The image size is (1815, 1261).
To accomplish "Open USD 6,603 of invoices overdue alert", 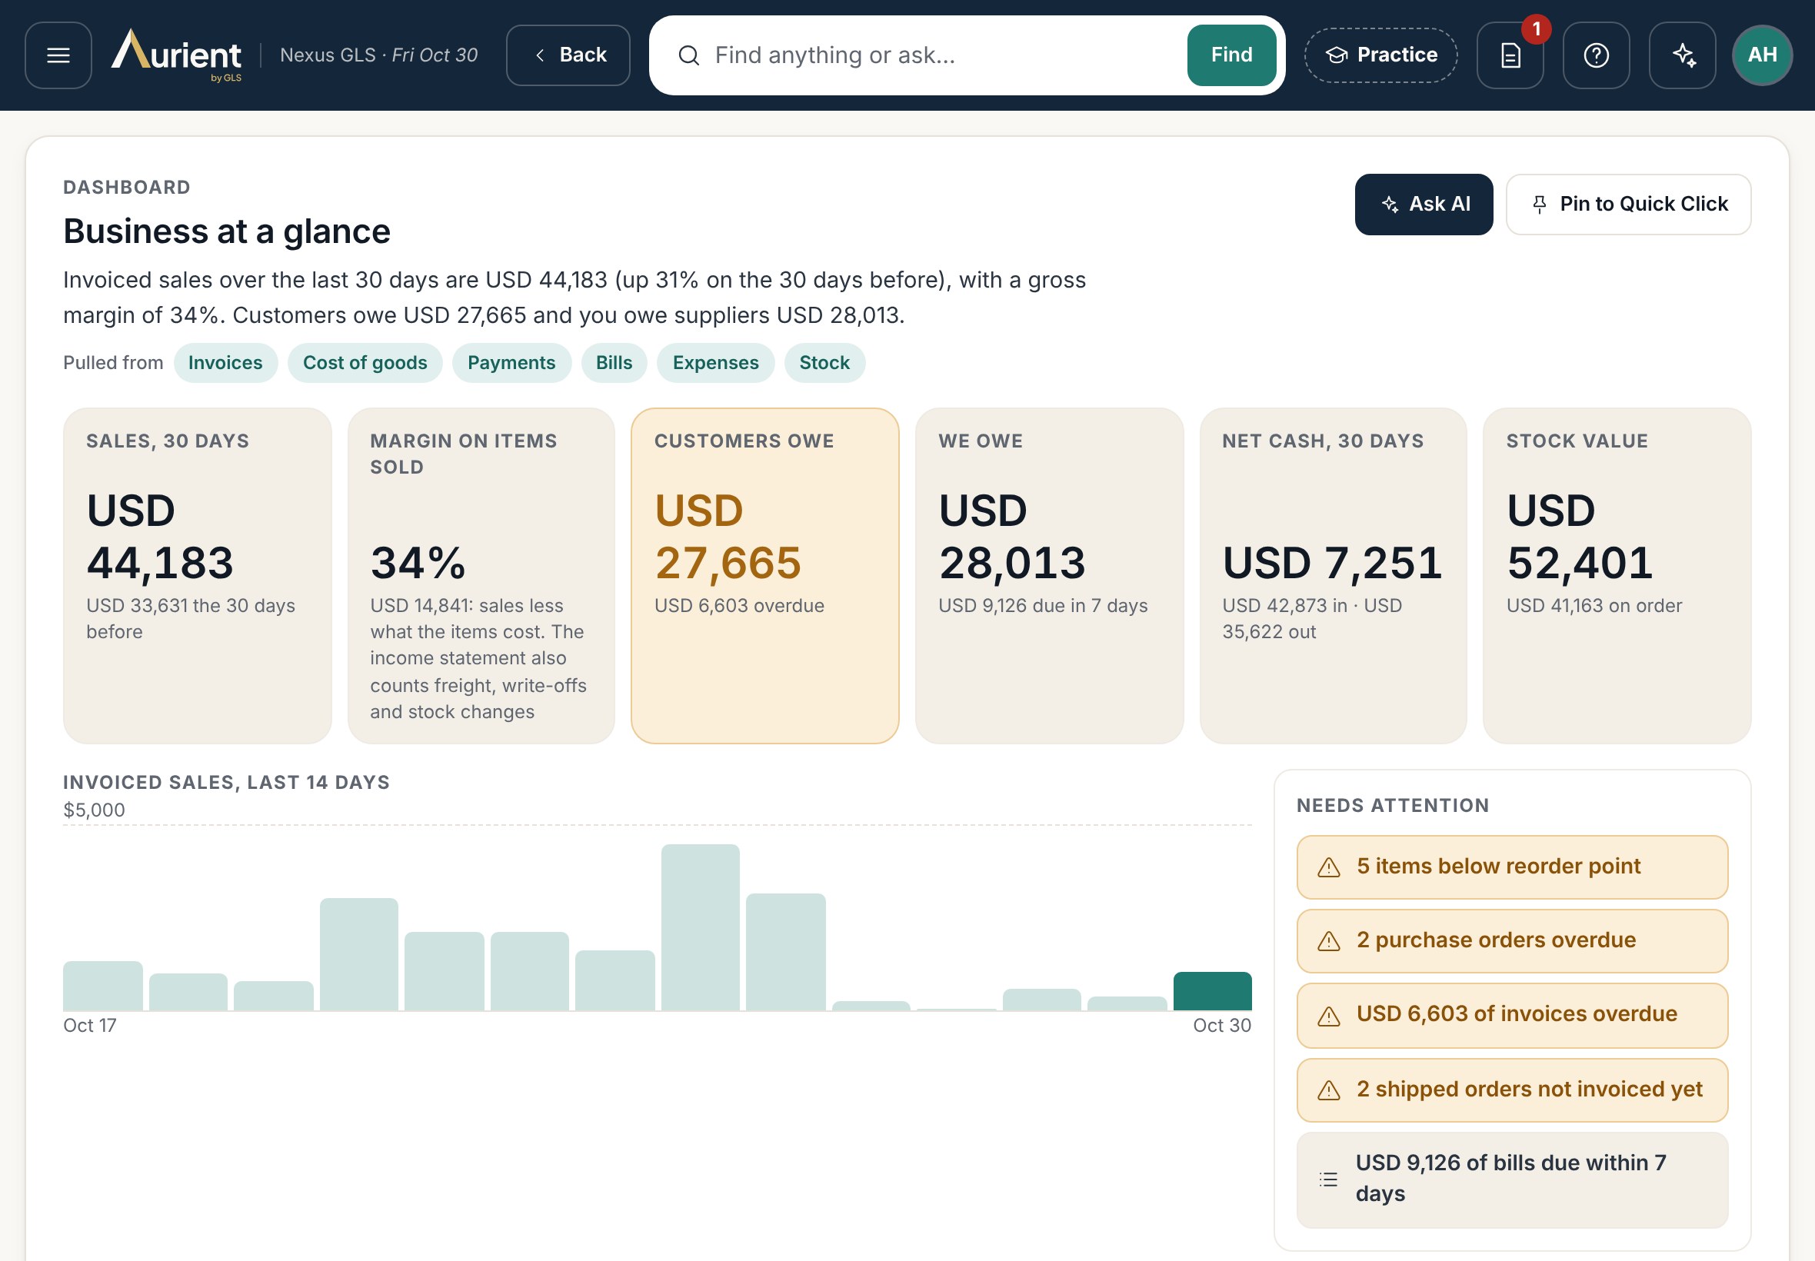I will coord(1511,1015).
